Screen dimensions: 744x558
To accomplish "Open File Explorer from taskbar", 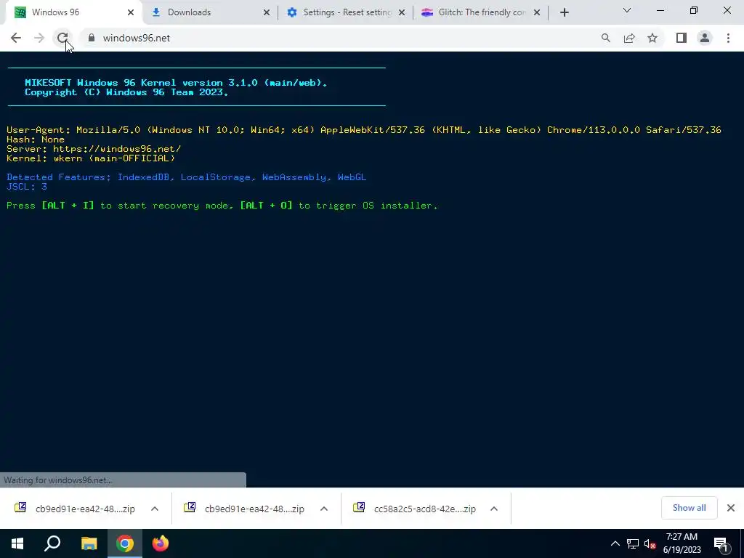I will click(89, 543).
